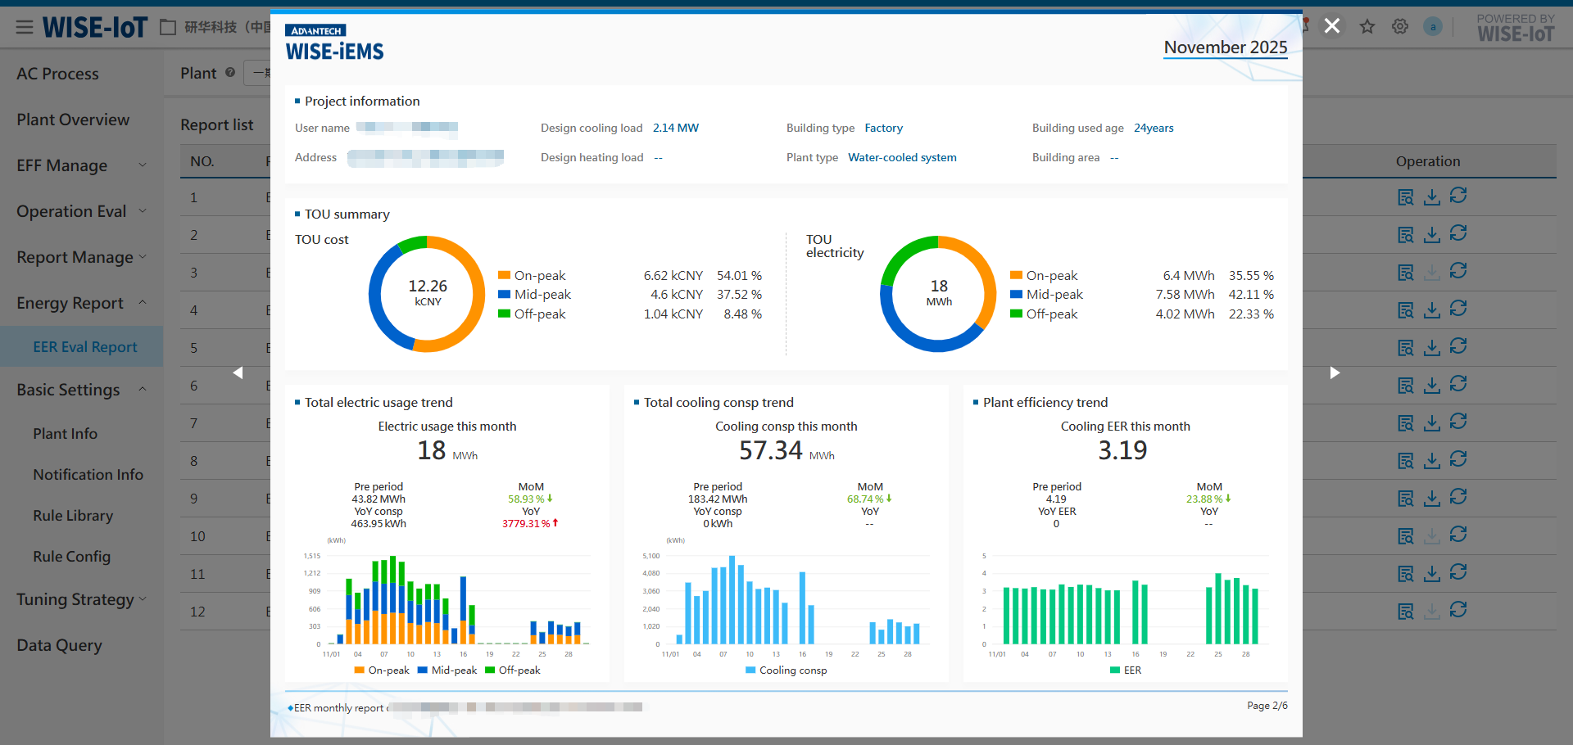
Task: Select EER Eval Report menu item
Action: coord(85,347)
